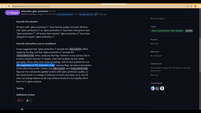Open the Rivet-the-Zombie user link
Viewport: 201px width, 113px height.
point(29,14)
